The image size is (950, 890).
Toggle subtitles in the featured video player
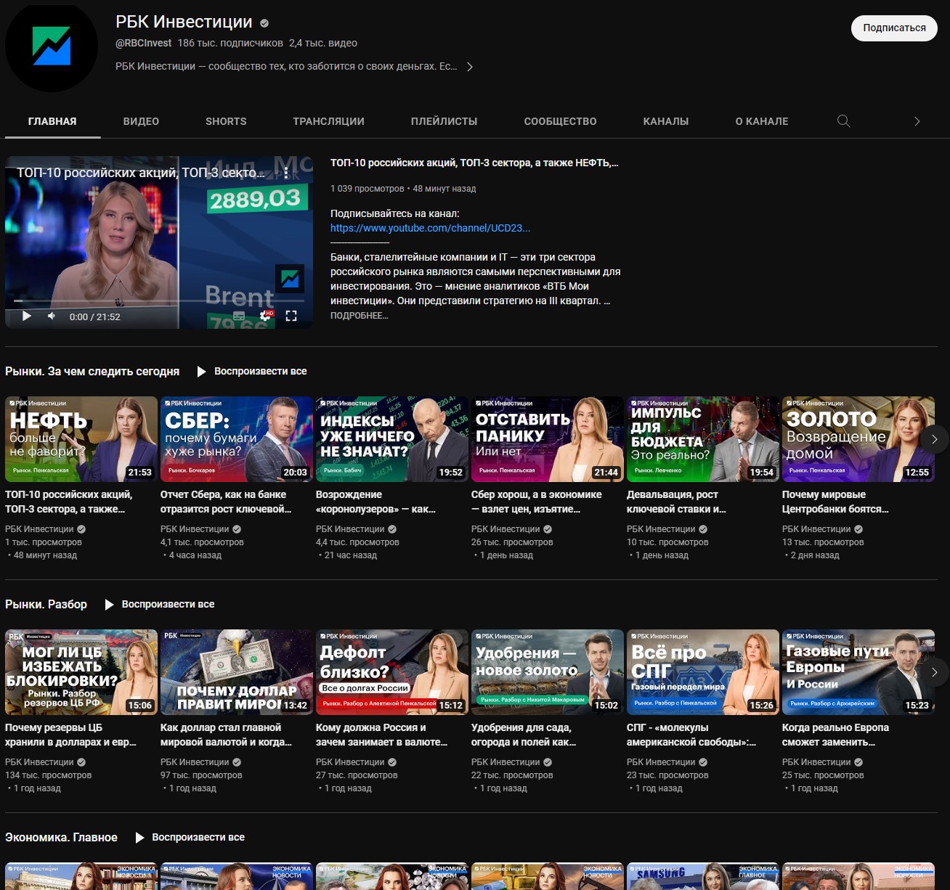(239, 316)
